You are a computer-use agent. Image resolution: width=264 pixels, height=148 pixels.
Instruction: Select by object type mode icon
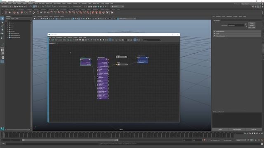pyautogui.click(x=34, y=7)
